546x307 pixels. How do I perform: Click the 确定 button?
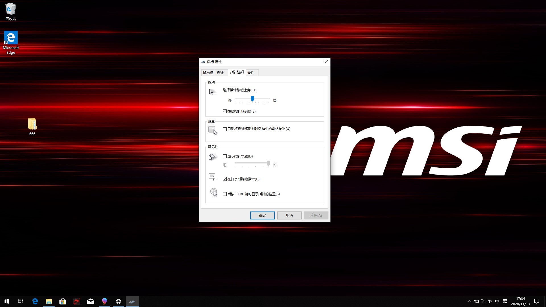(262, 215)
